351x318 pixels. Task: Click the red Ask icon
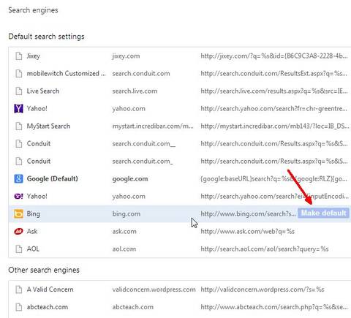18,231
